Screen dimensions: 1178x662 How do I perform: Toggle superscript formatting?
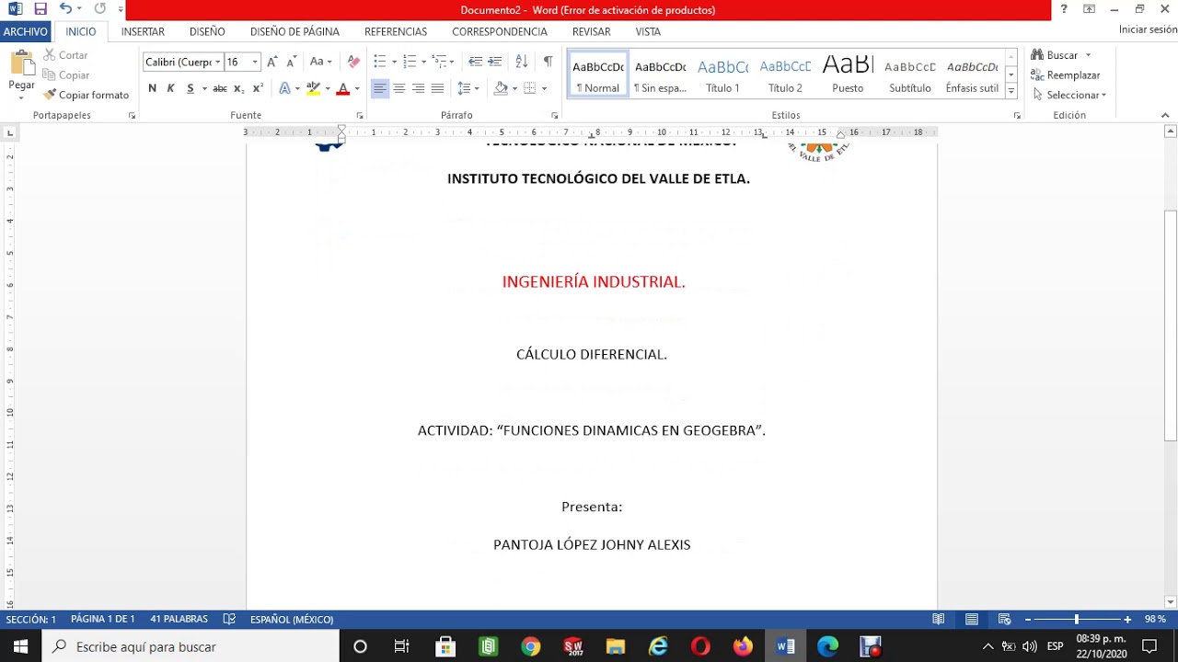coord(258,88)
